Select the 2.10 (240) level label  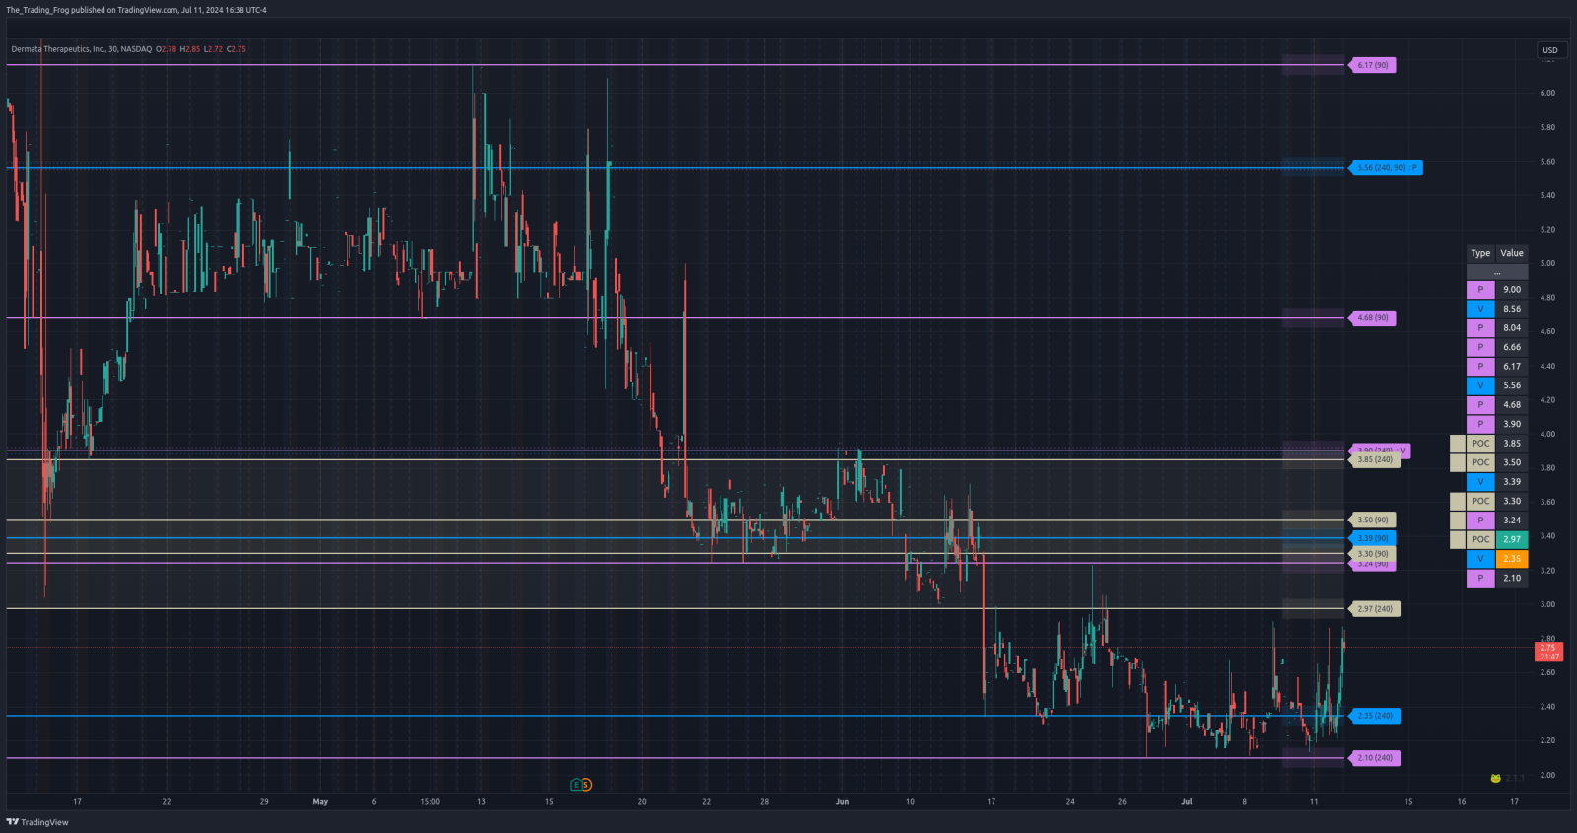1375,758
